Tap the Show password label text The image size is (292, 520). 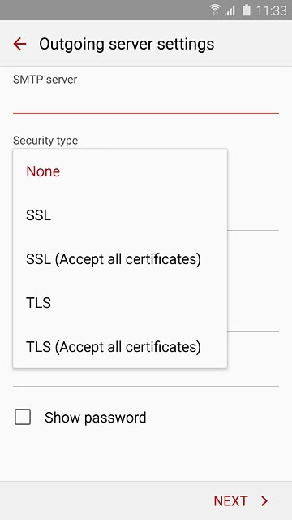coord(96,418)
